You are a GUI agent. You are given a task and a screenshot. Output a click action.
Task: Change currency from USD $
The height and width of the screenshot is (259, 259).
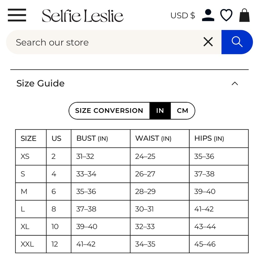tap(183, 16)
